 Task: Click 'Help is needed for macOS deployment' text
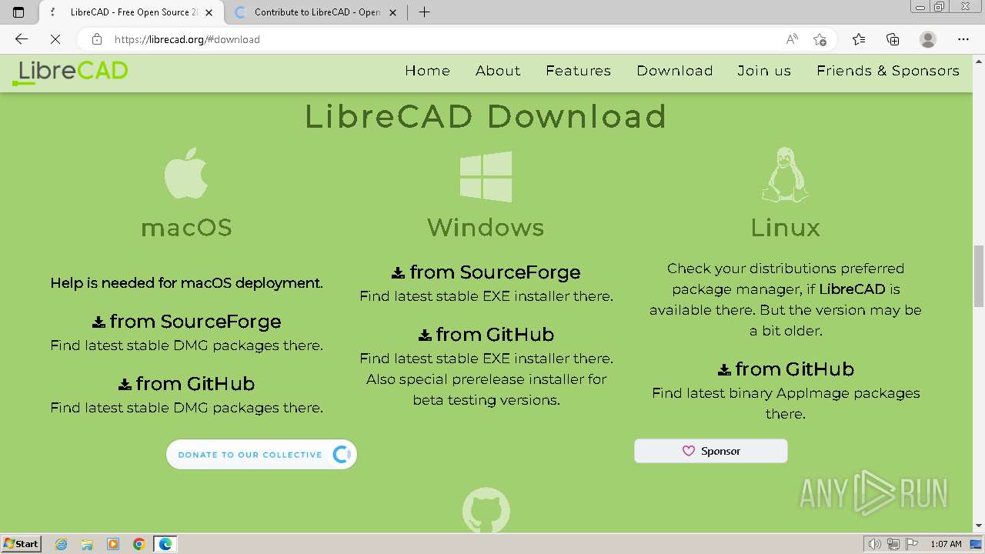186,283
